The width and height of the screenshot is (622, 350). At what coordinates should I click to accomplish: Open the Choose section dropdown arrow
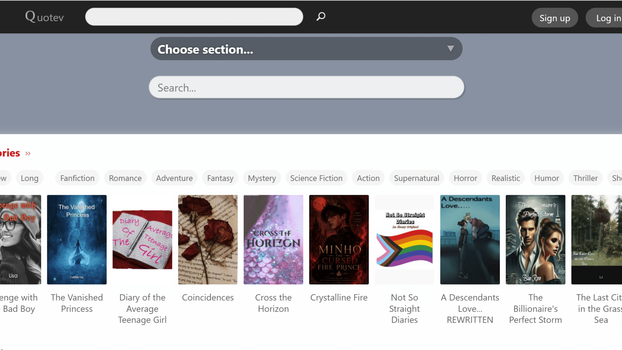450,49
